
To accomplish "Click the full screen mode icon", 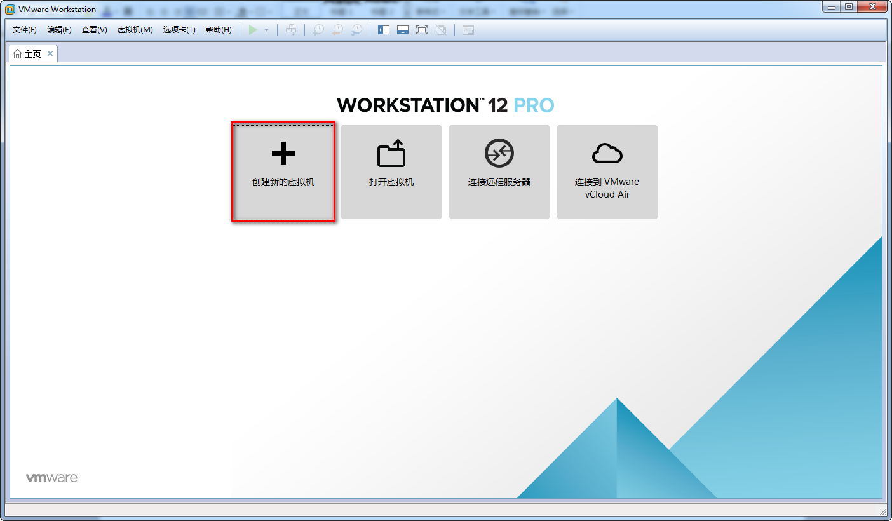I will [422, 30].
